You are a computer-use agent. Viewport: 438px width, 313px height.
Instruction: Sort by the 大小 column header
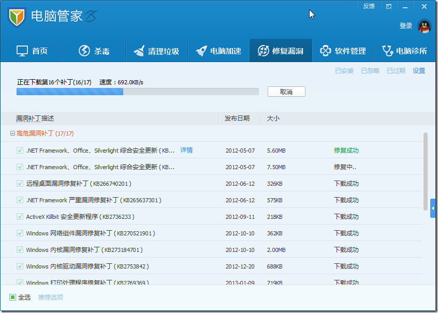pos(273,118)
